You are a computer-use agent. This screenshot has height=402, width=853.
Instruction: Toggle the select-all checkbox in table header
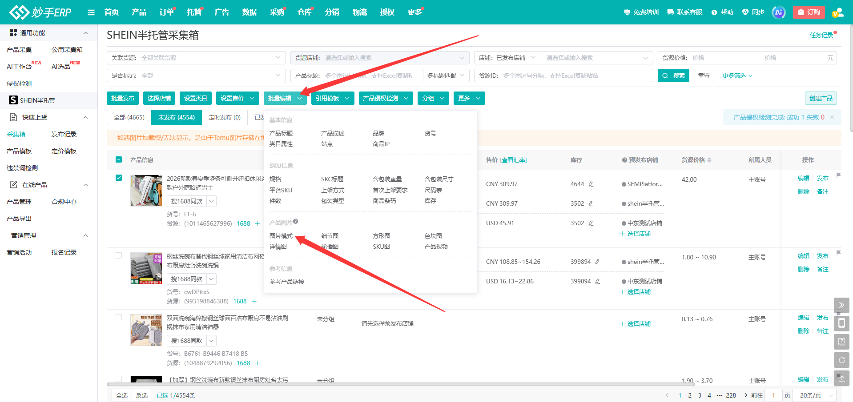click(119, 159)
